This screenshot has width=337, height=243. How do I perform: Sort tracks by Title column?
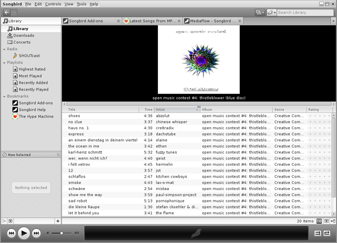pyautogui.click(x=101, y=110)
